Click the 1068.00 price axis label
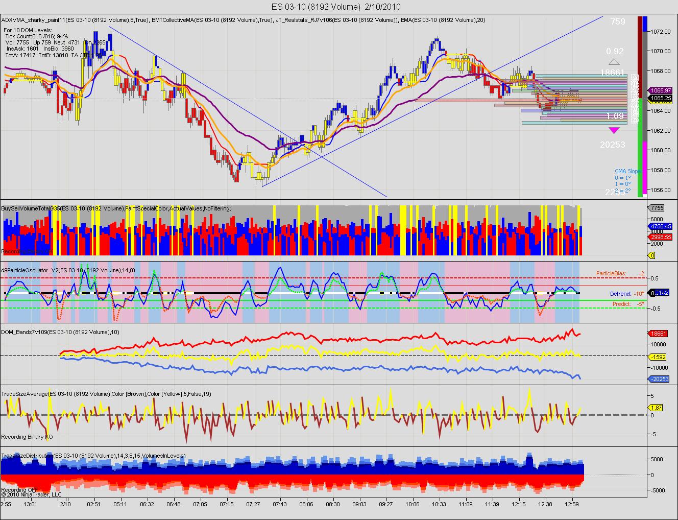Viewport: 678px width, 520px height. pyautogui.click(x=661, y=71)
